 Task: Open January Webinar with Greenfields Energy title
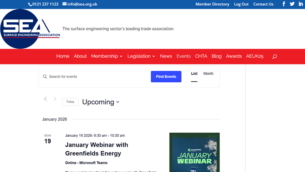tap(97, 149)
